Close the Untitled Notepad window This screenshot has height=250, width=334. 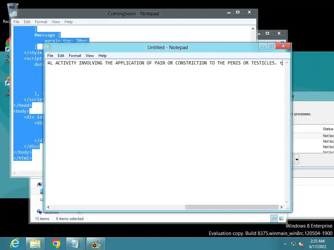click(x=283, y=46)
